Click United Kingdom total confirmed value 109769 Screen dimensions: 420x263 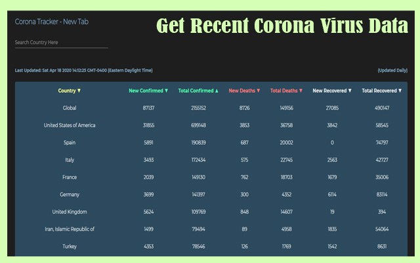(198, 212)
